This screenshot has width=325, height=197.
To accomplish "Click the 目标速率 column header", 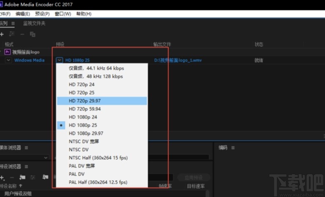I will click(x=196, y=186).
